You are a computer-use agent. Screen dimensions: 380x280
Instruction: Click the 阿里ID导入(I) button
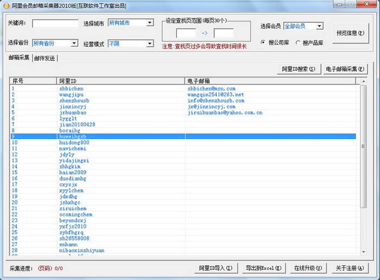click(x=216, y=268)
